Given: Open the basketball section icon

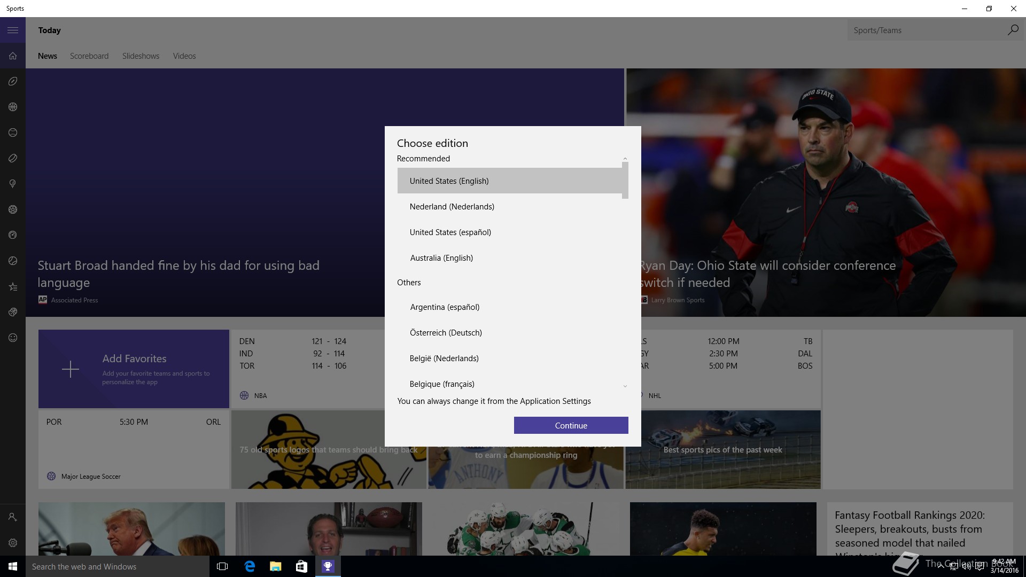Looking at the screenshot, I should pyautogui.click(x=13, y=107).
